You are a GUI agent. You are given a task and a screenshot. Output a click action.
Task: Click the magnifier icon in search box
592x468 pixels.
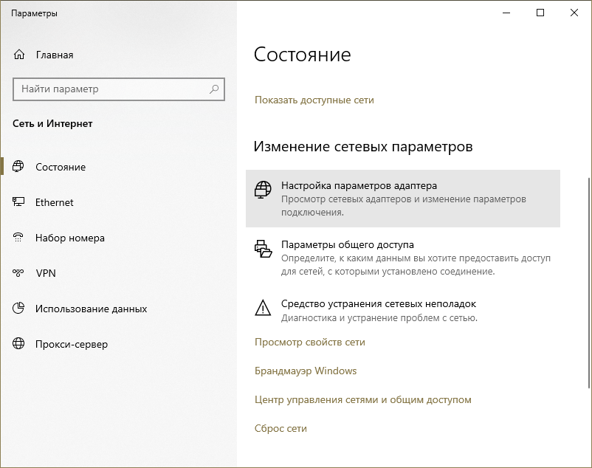[214, 89]
